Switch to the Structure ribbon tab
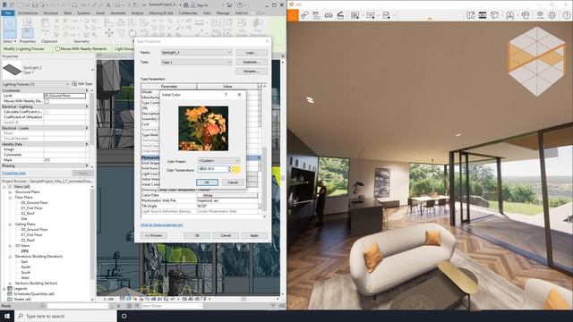Image resolution: width=573 pixels, height=322 pixels. pos(50,13)
